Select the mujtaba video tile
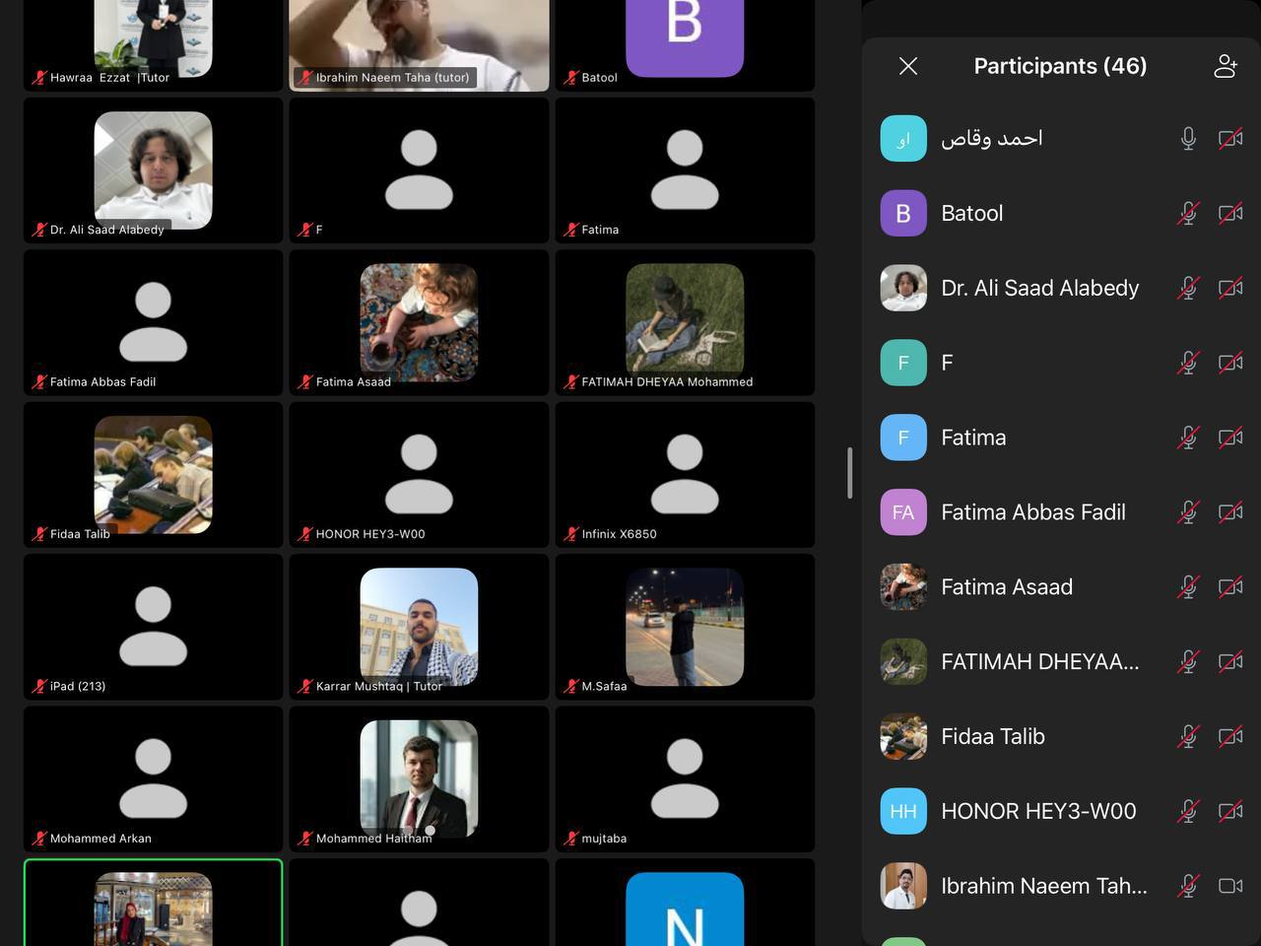This screenshot has width=1261, height=946. coord(685,779)
